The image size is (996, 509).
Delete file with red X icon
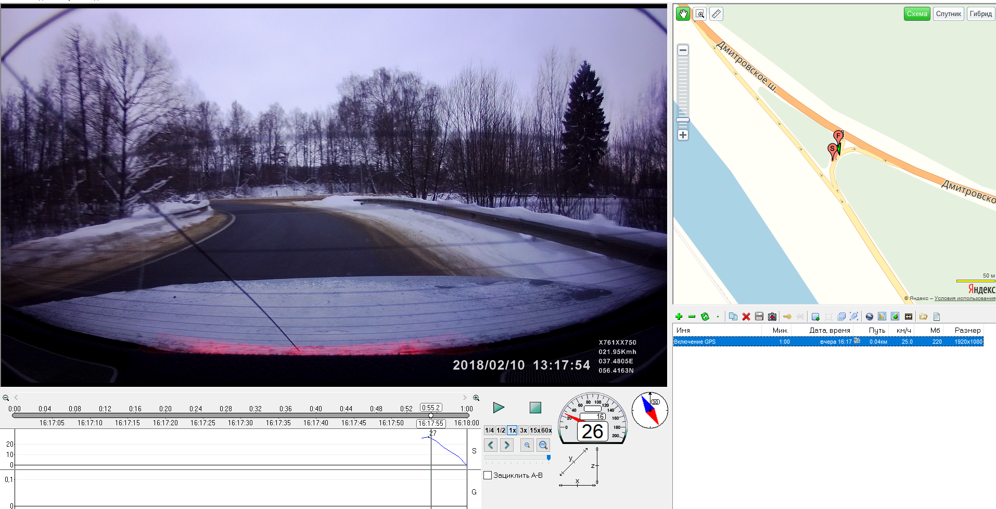746,317
